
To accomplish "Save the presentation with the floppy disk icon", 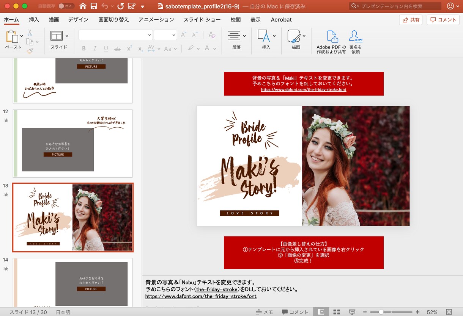I will 94,6.
